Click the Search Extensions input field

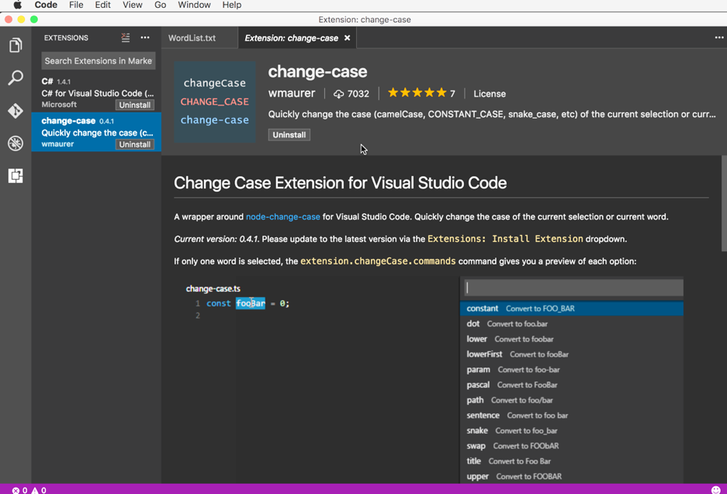(x=99, y=60)
